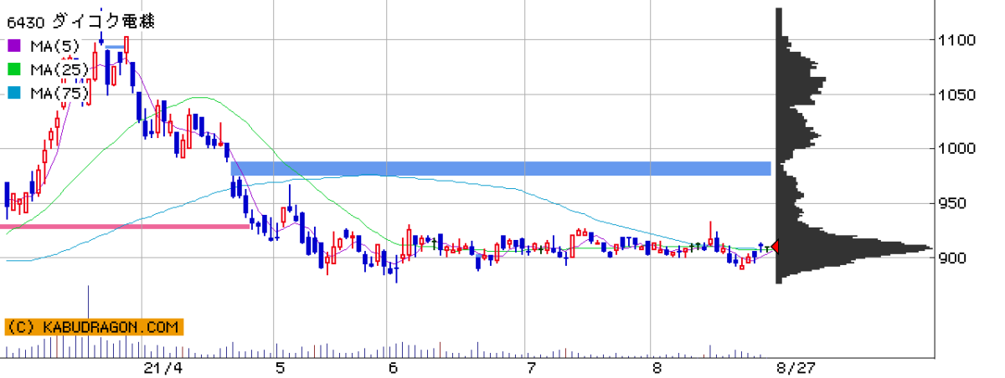Click the stock title 6430 ダイコク電機
Viewport: 1005px width, 378px height.
80,20
